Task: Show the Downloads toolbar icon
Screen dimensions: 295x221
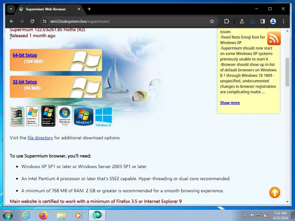Action: (252, 21)
